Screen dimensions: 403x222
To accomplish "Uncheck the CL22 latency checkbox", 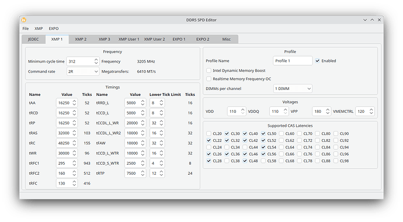I will 209,141.
